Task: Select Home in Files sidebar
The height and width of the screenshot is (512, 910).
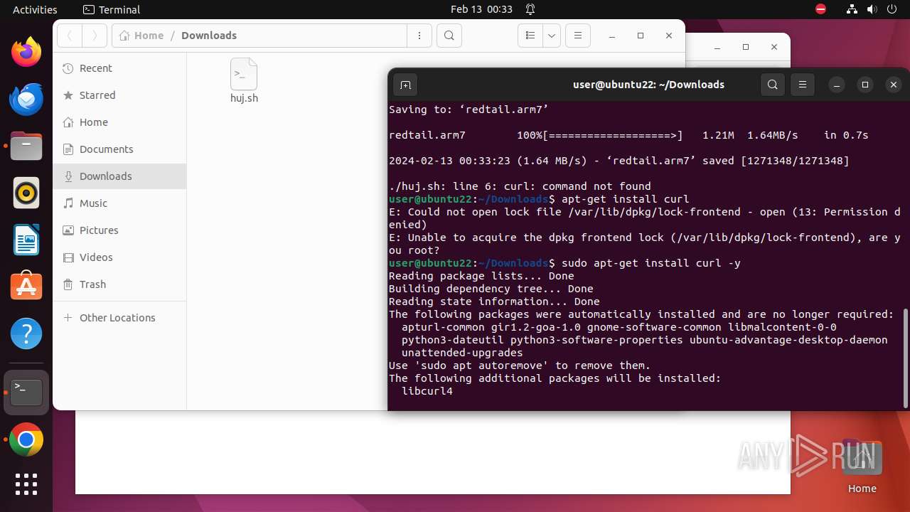Action: coord(119,122)
